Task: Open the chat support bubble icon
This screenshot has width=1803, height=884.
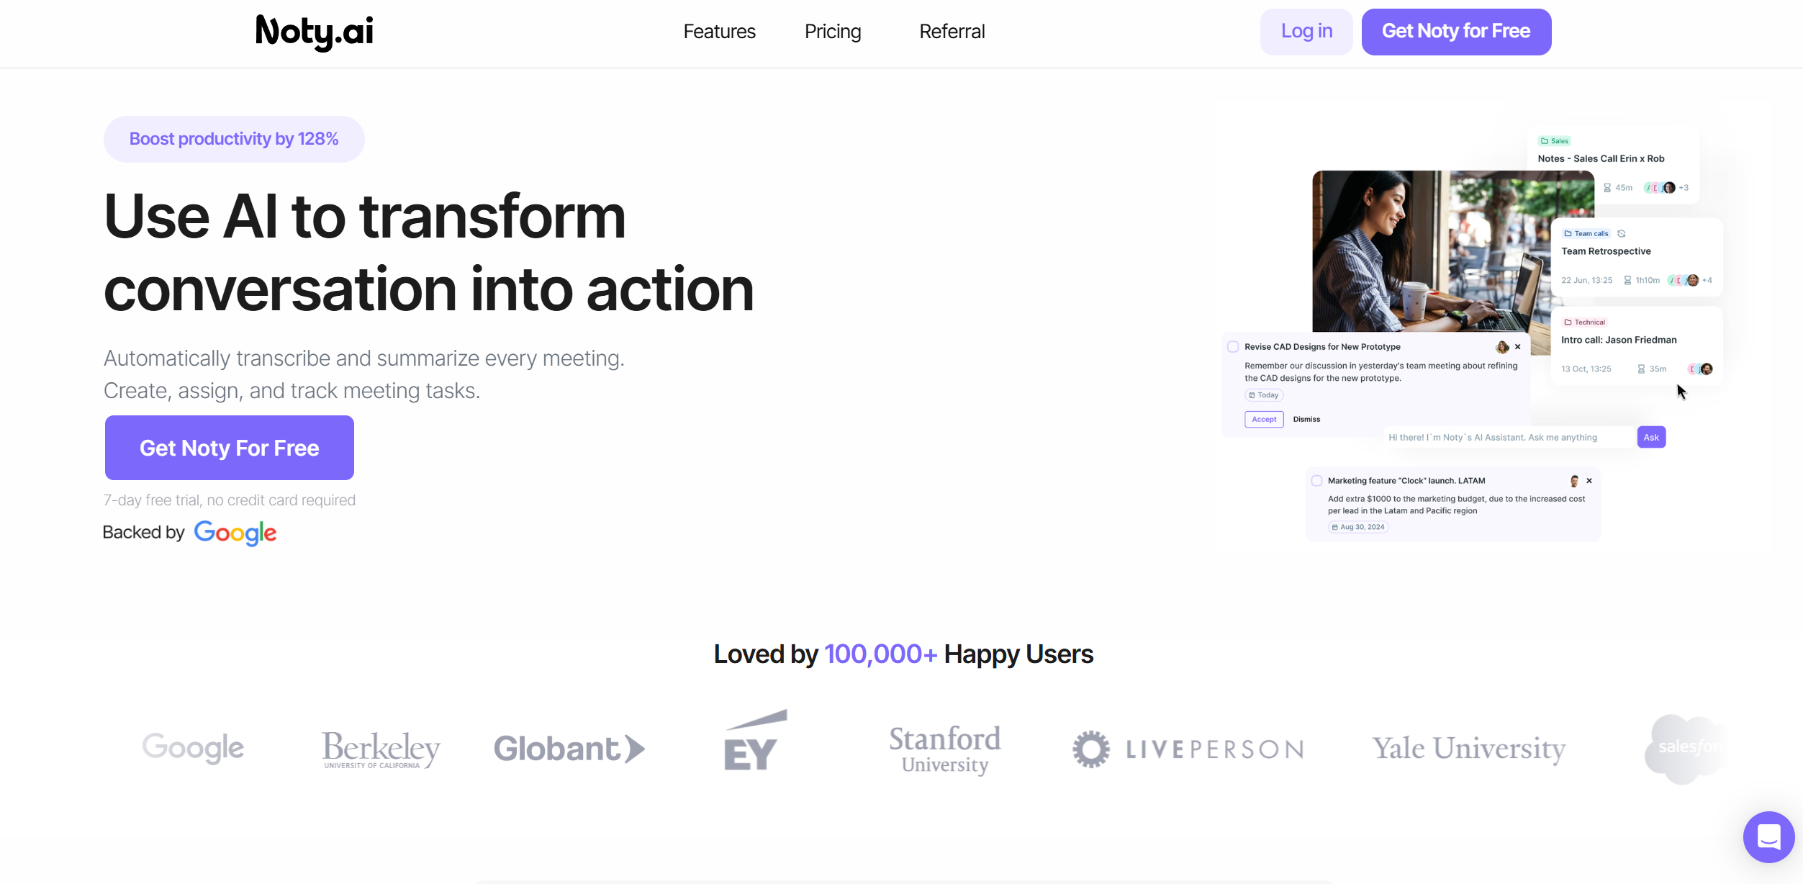Action: (x=1768, y=837)
